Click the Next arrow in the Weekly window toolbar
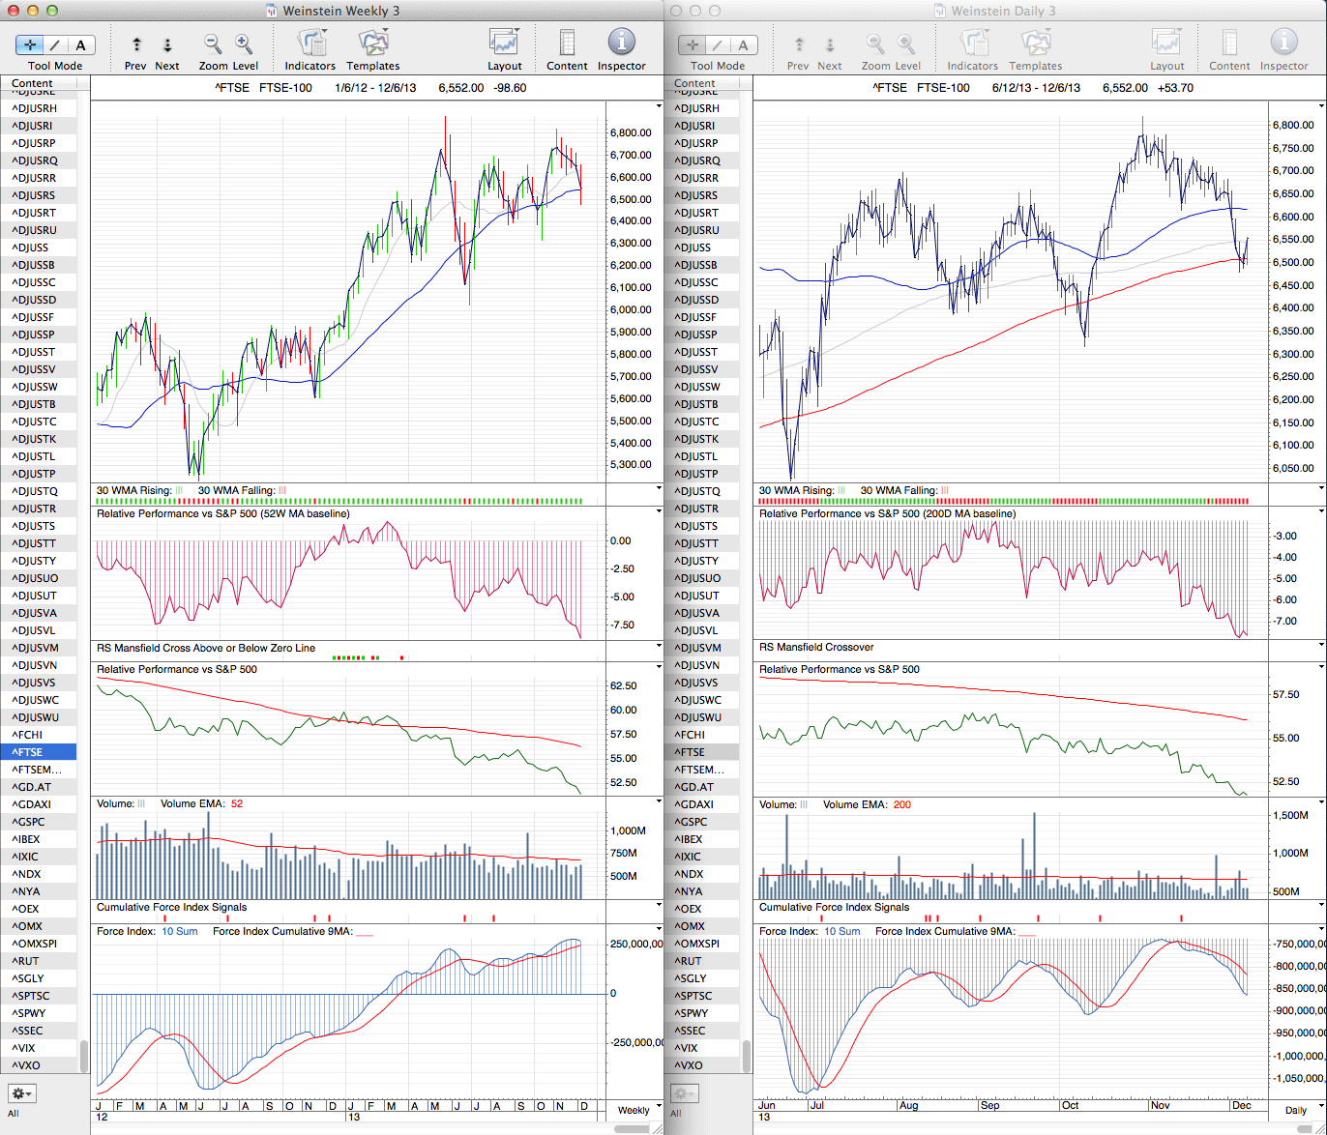 (x=167, y=44)
